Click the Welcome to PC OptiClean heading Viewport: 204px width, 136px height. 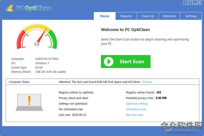125,30
